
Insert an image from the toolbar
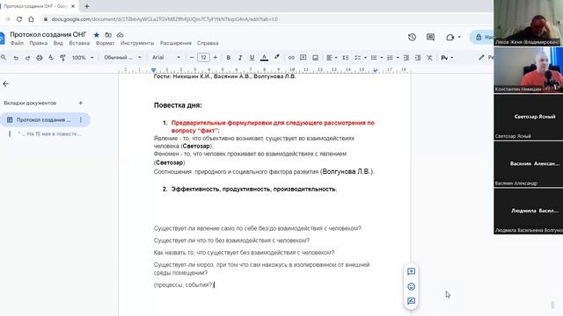pyautogui.click(x=315, y=58)
